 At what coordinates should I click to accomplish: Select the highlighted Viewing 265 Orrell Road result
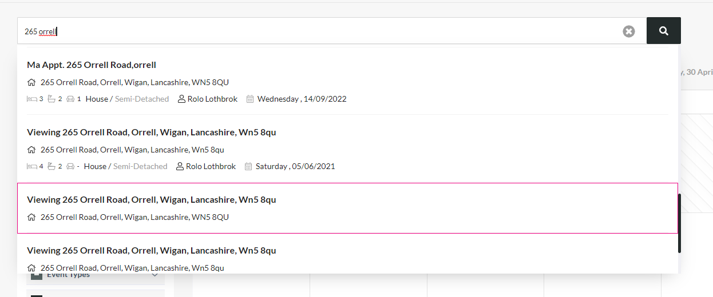click(347, 208)
